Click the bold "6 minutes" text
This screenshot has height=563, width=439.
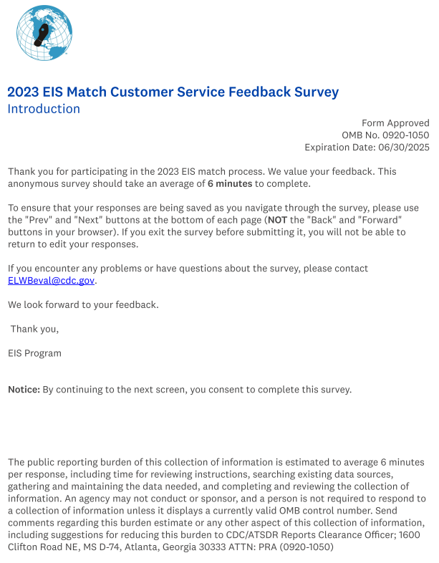click(x=229, y=184)
